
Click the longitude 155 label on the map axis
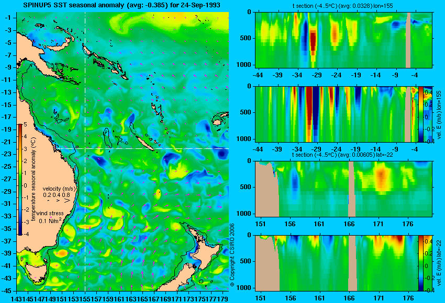[x=85, y=298]
